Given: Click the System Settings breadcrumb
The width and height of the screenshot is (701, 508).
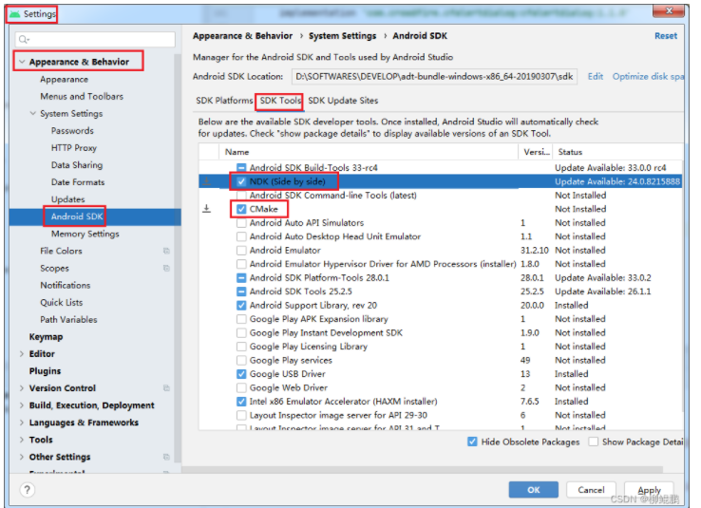Looking at the screenshot, I should pyautogui.click(x=343, y=36).
